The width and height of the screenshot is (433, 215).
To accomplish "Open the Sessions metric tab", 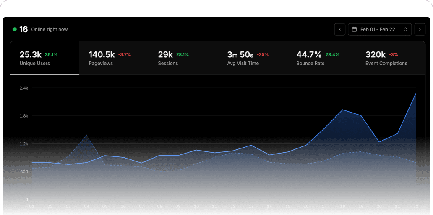I will (183, 58).
